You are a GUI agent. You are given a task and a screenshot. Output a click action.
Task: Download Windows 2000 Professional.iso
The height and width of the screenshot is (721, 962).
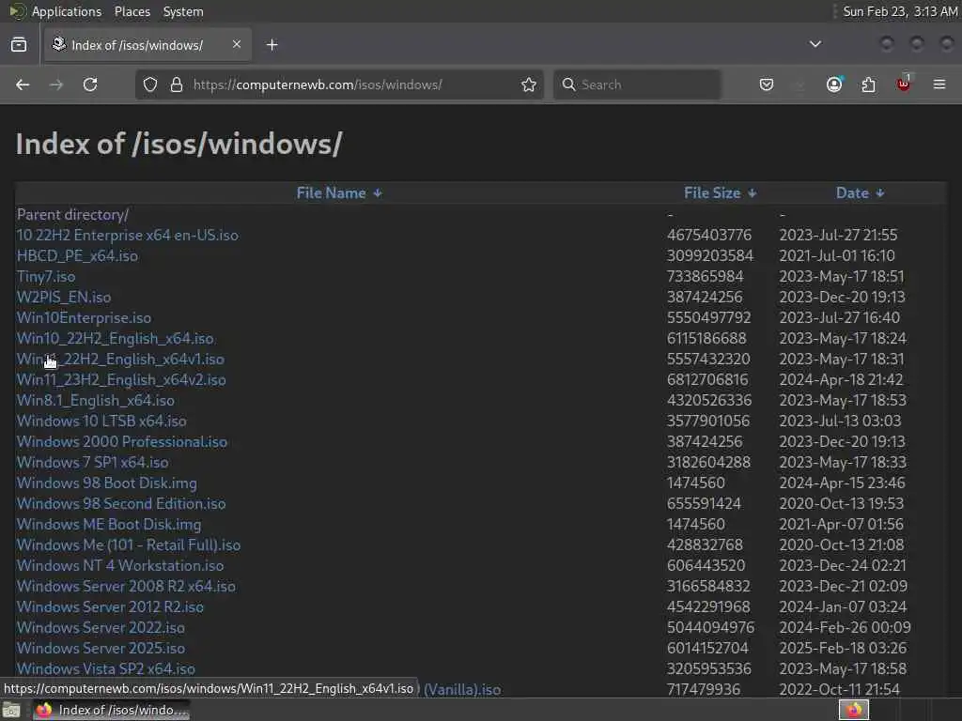coord(122,441)
